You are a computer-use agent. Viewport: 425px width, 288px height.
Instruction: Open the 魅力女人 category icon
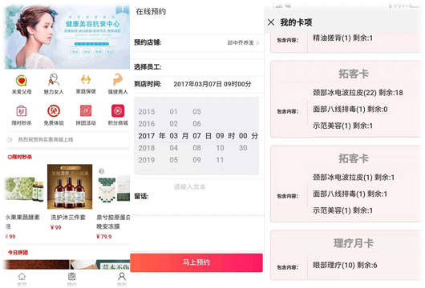tap(54, 79)
